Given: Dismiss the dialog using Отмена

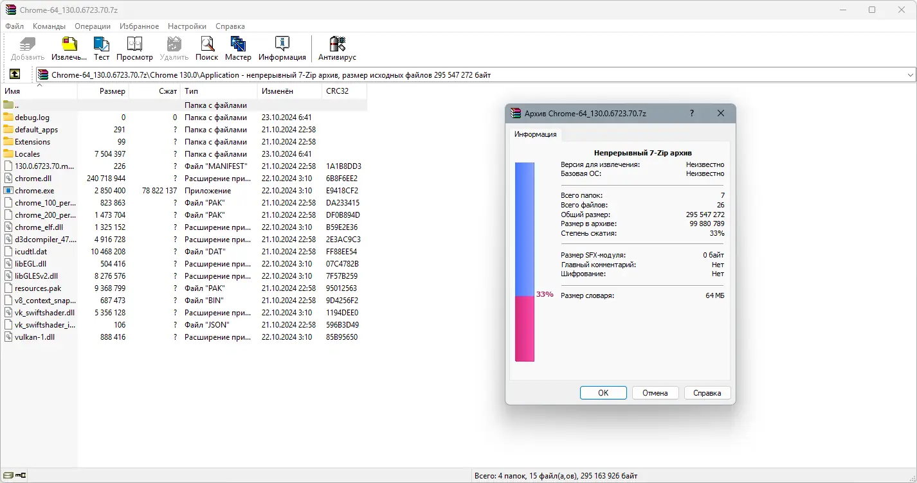Looking at the screenshot, I should click(x=655, y=392).
